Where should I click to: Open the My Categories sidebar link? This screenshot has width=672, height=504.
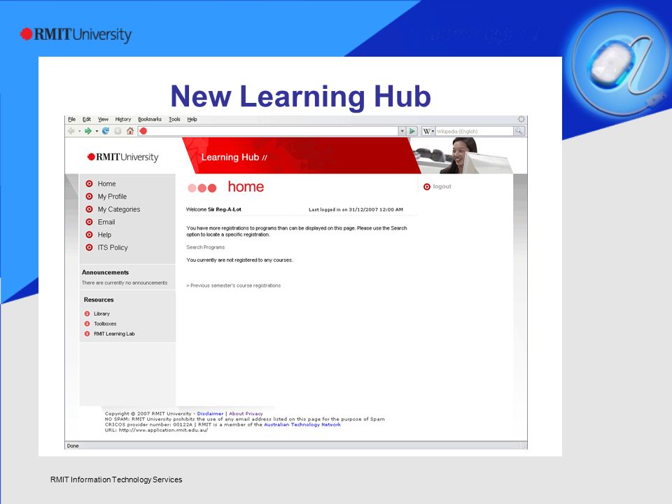point(119,209)
